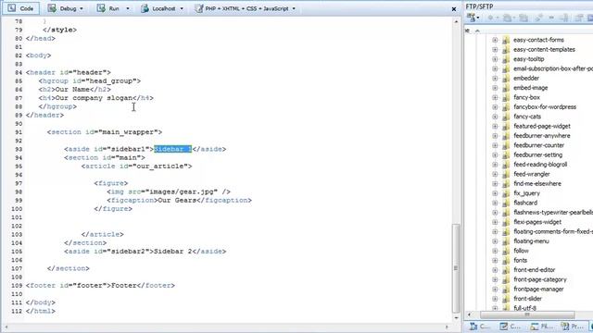Select the fix_jquery folder
The width and height of the screenshot is (593, 333).
[x=526, y=193]
